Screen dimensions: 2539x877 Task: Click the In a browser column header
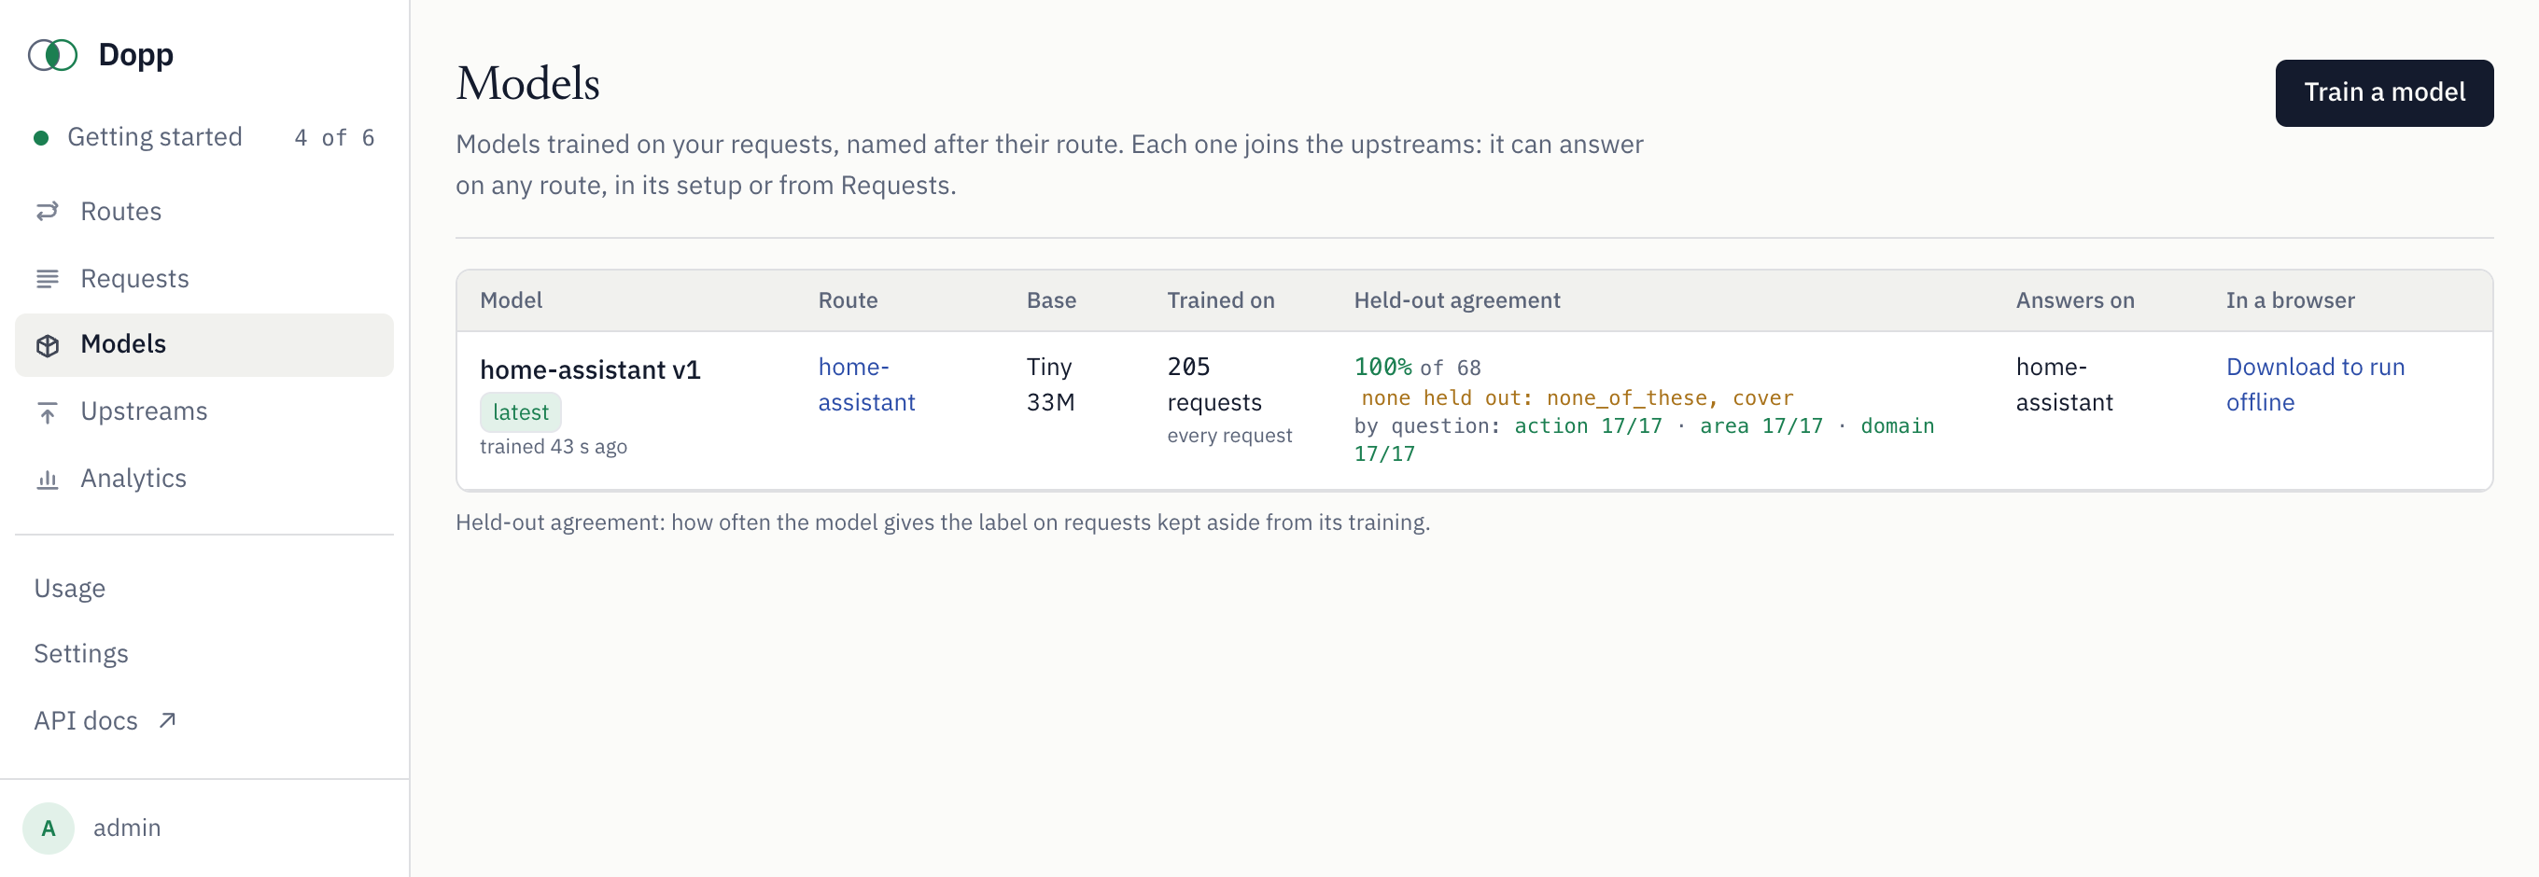[2290, 300]
